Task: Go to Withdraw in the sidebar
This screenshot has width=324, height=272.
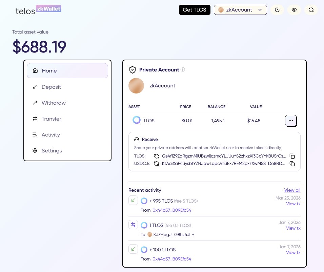Action: click(x=67, y=103)
